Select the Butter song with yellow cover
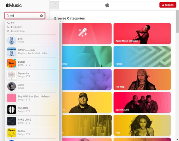This screenshot has height=141, width=179. point(32,133)
